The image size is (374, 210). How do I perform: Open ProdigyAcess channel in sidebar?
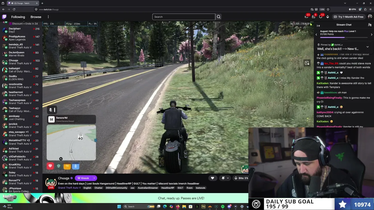point(21,38)
